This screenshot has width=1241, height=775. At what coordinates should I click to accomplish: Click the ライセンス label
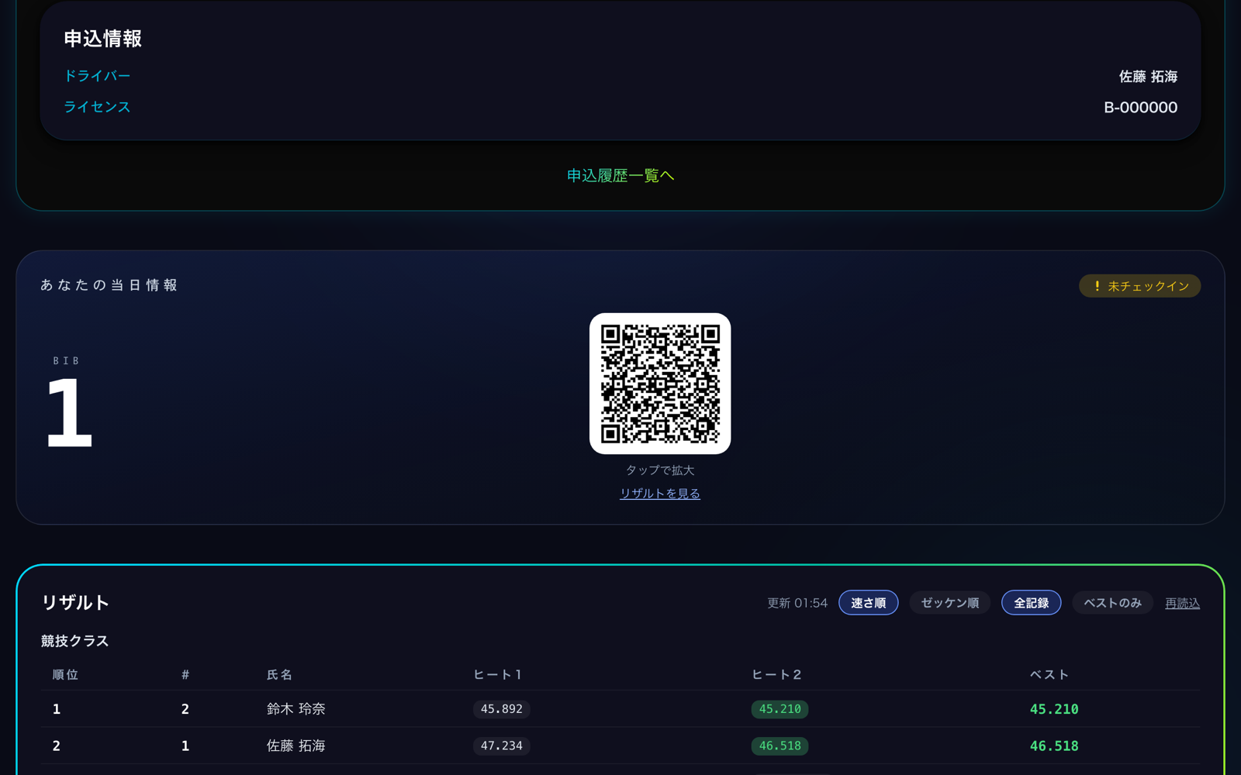tap(97, 107)
